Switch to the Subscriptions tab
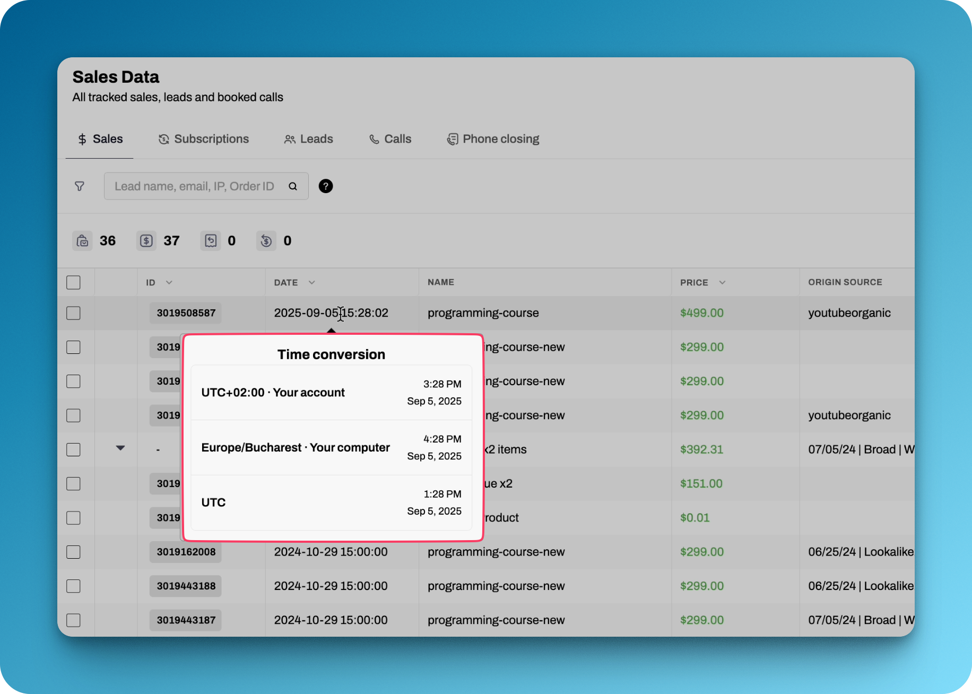This screenshot has width=972, height=694. [x=204, y=139]
